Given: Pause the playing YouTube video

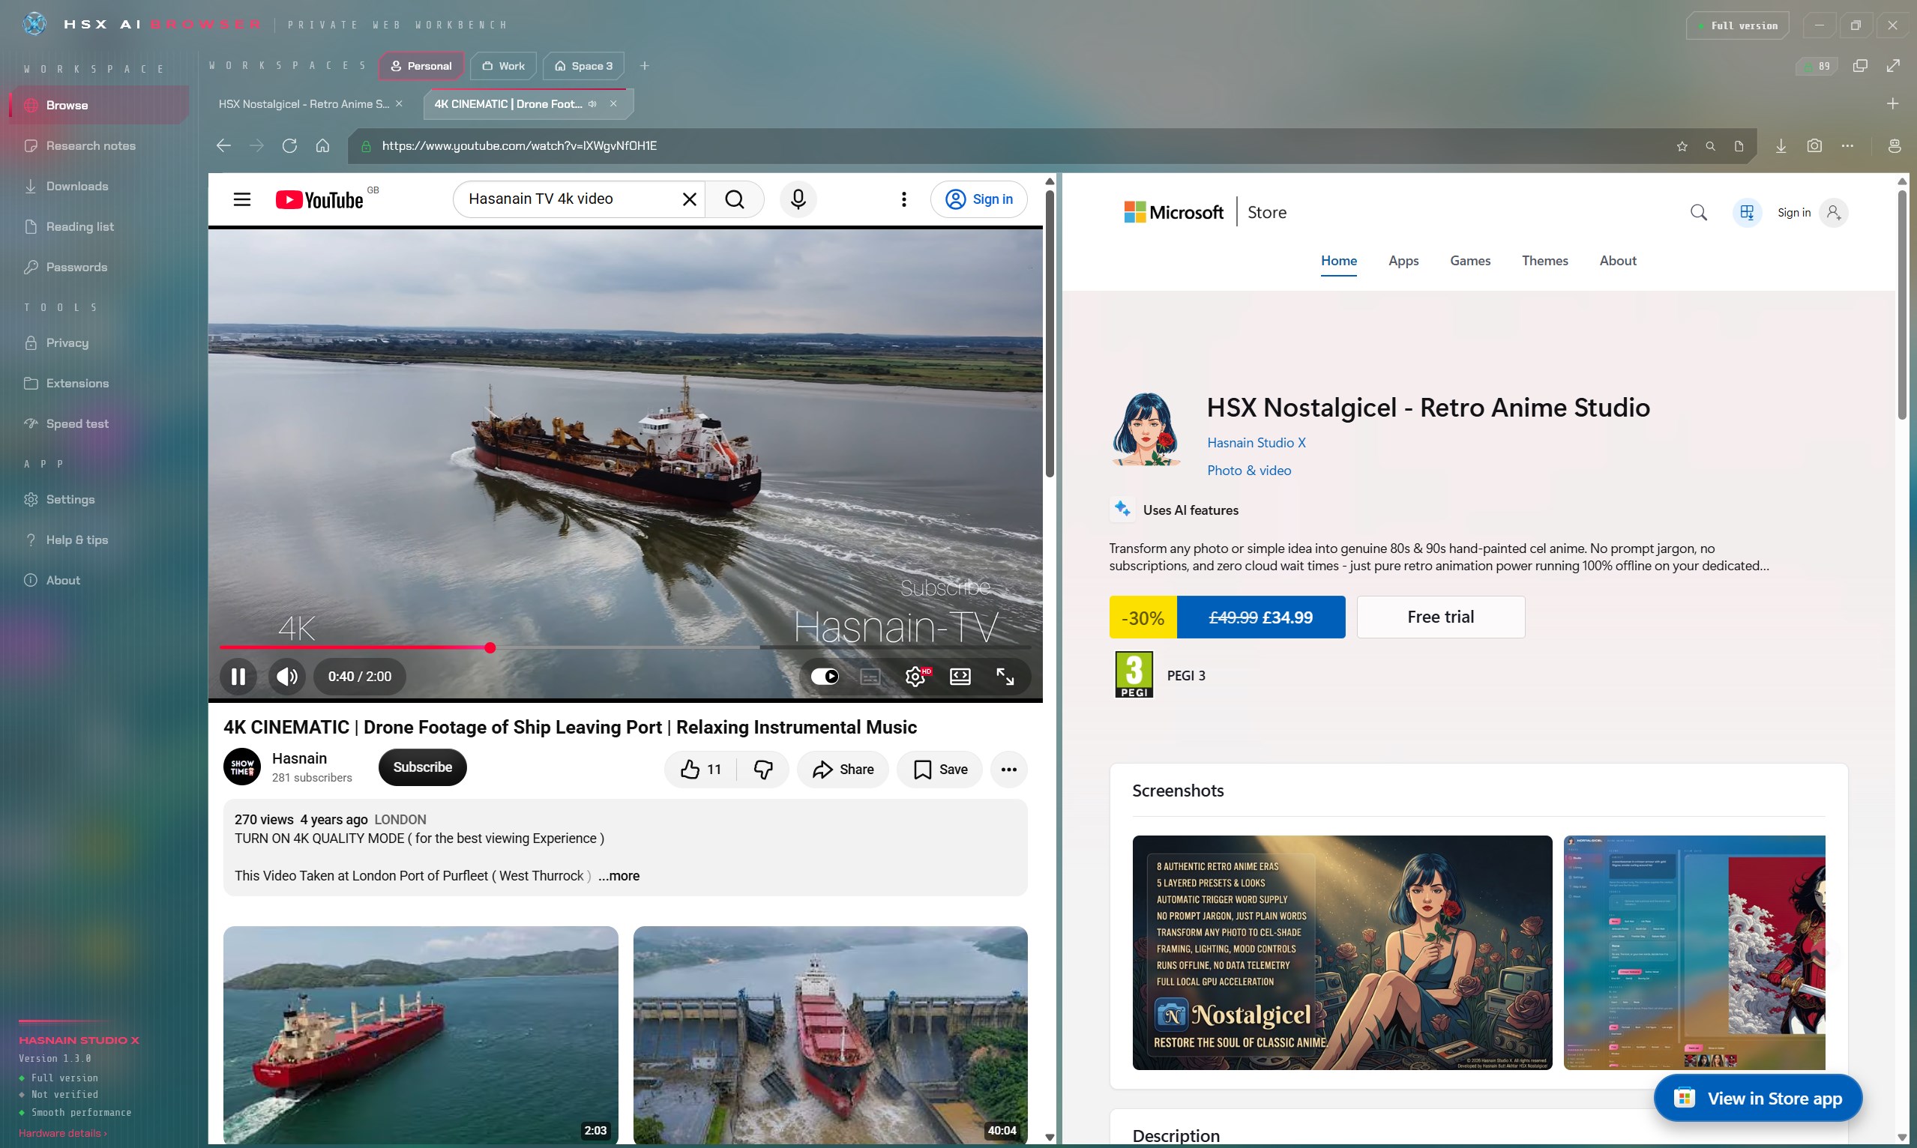Looking at the screenshot, I should (x=238, y=676).
